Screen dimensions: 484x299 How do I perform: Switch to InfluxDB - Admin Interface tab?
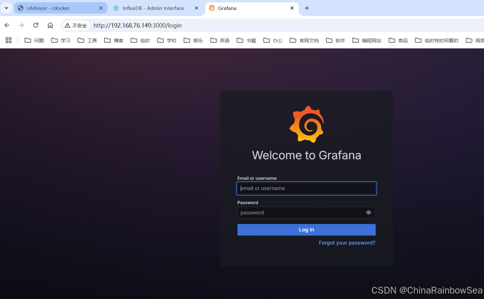tap(153, 8)
